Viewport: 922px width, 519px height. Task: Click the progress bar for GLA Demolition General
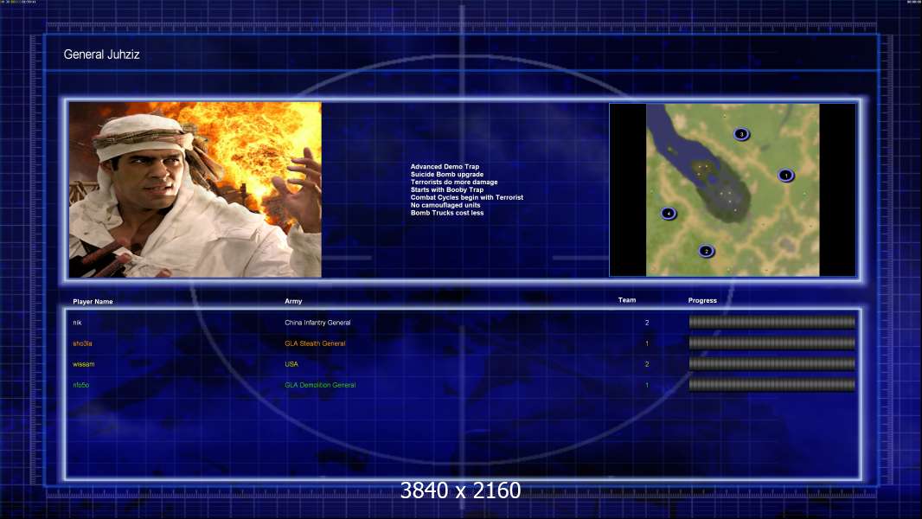click(772, 385)
